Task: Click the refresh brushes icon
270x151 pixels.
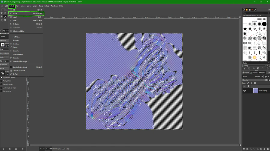Action: point(263,68)
